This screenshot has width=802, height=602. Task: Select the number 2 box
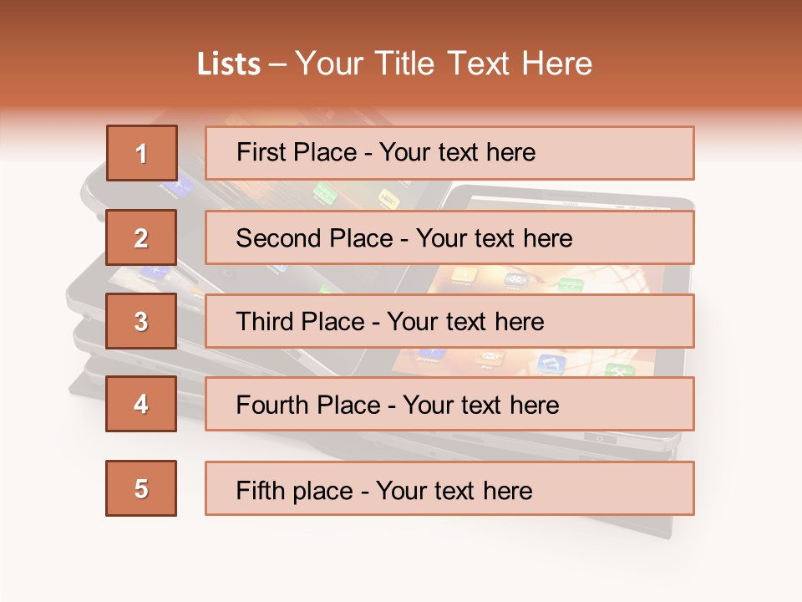click(x=141, y=237)
